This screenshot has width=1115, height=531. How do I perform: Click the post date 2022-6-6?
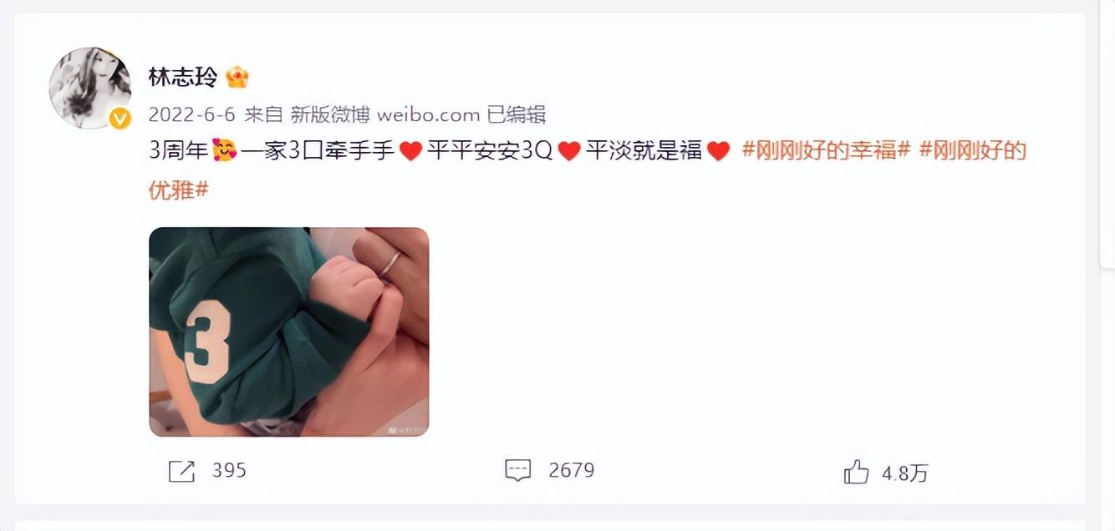click(x=192, y=114)
